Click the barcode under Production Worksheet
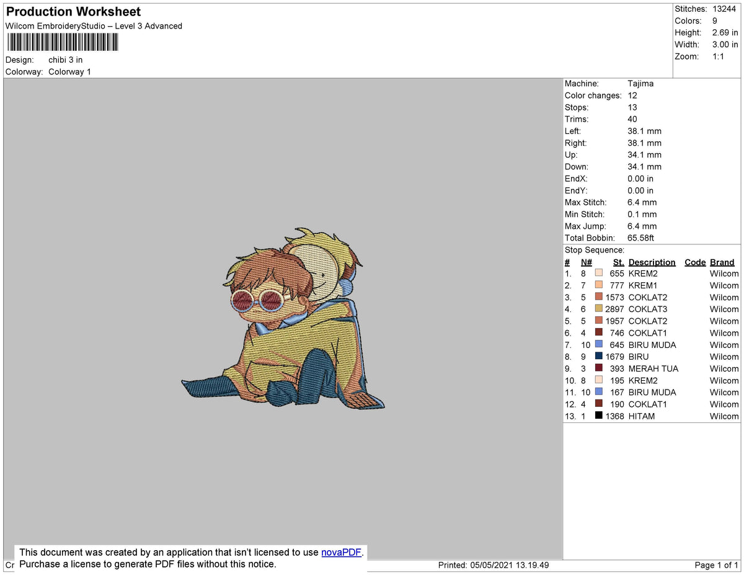 (62, 42)
